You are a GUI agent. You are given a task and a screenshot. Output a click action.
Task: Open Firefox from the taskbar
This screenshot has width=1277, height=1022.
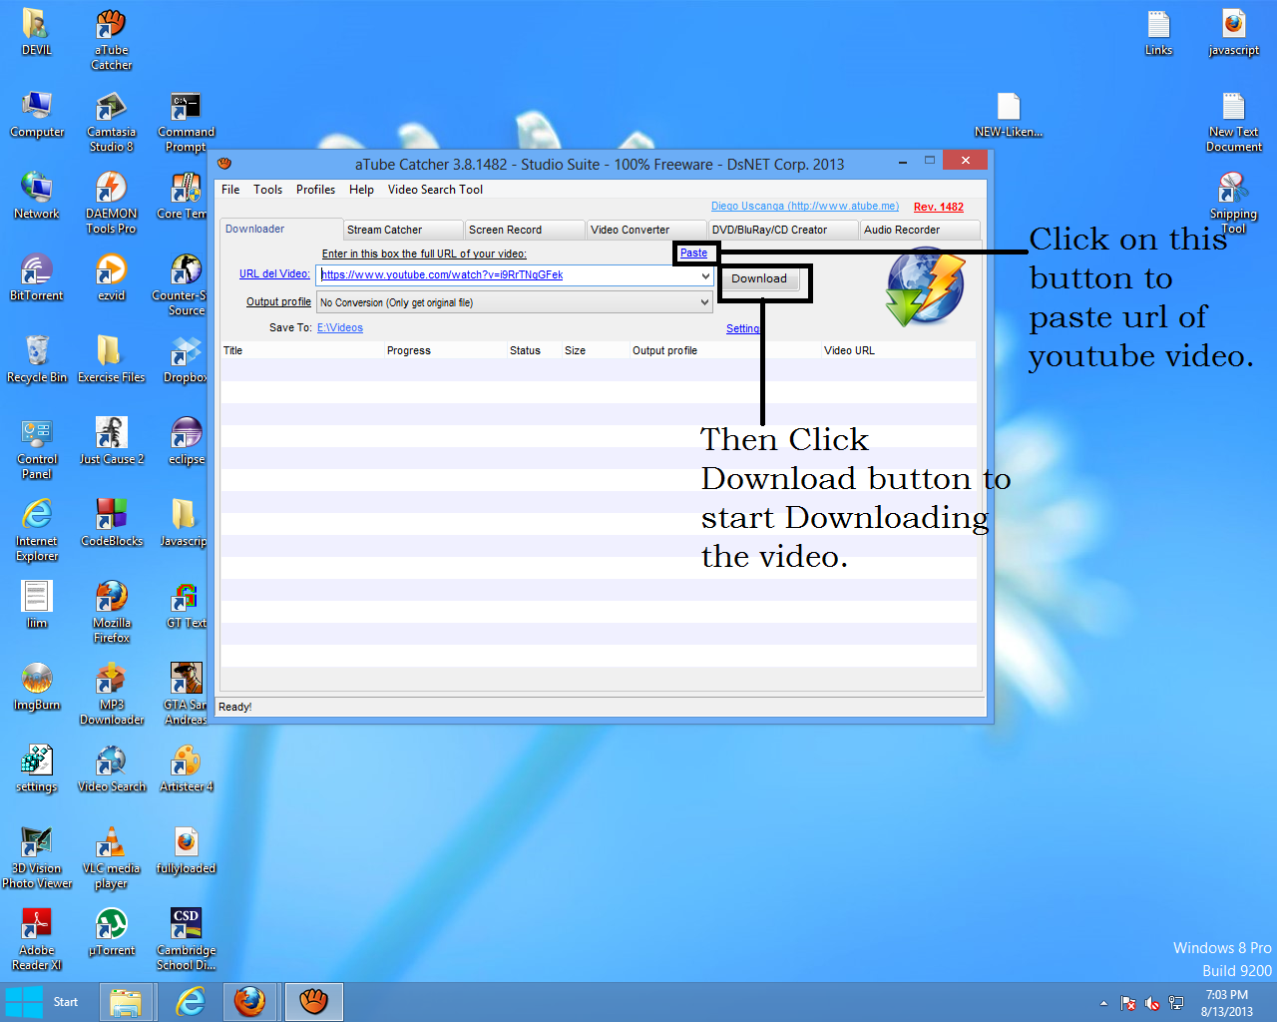(250, 1002)
